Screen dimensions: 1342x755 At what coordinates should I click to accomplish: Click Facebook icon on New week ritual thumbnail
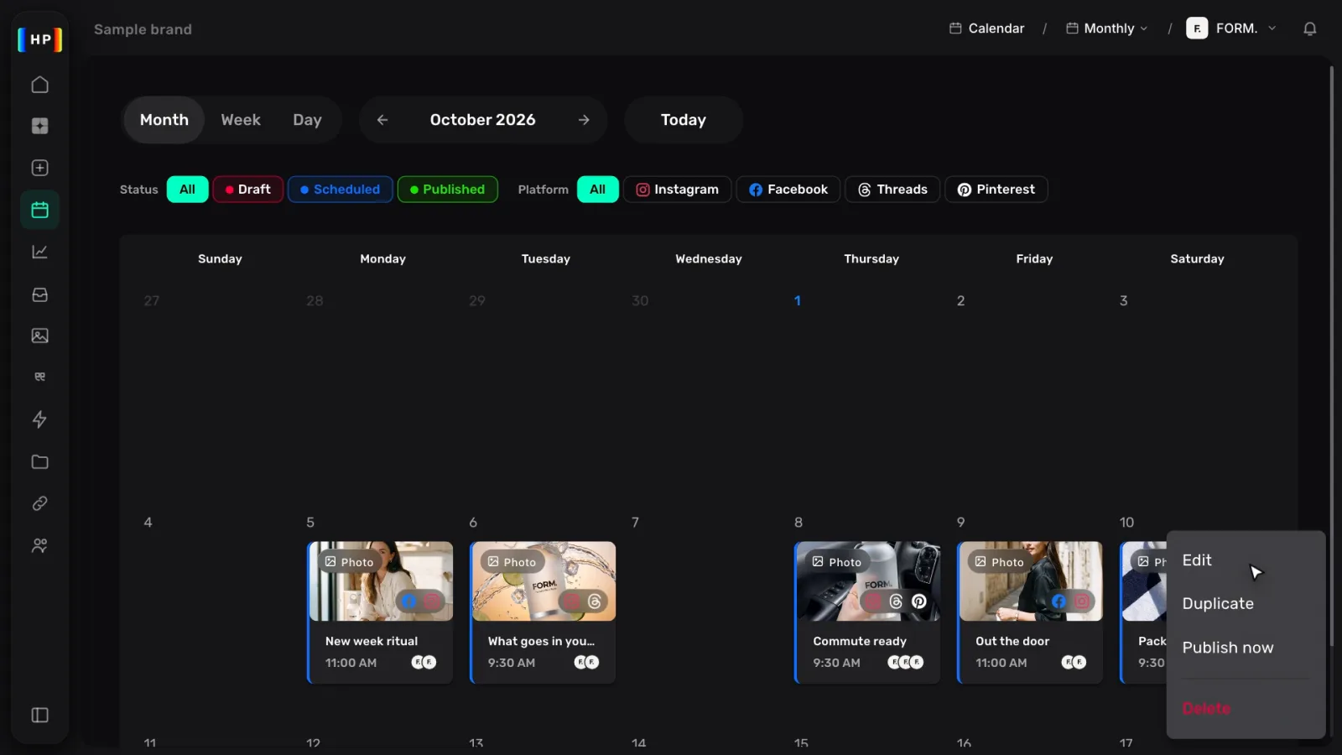(408, 601)
